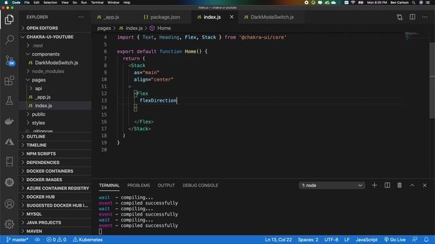This screenshot has height=244, width=435.
Task: Expand the public folder
Action: (x=39, y=114)
